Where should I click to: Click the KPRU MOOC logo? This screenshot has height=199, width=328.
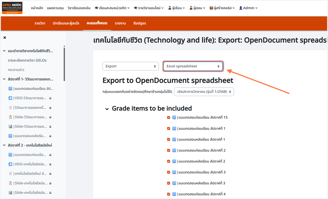click(12, 8)
